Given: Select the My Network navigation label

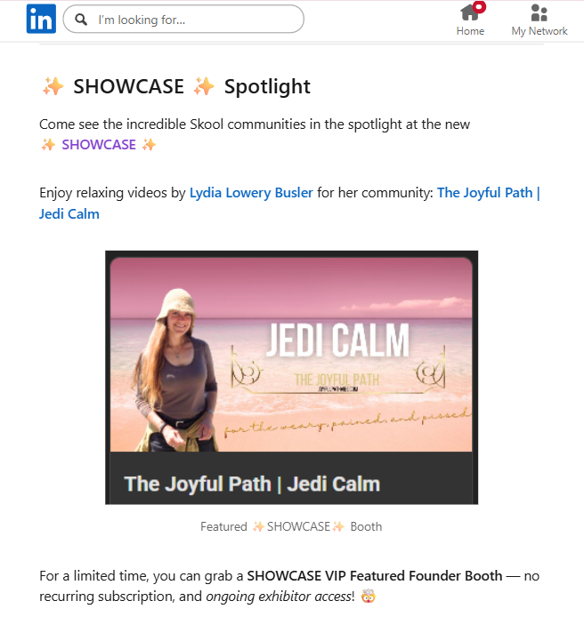Looking at the screenshot, I should (539, 31).
